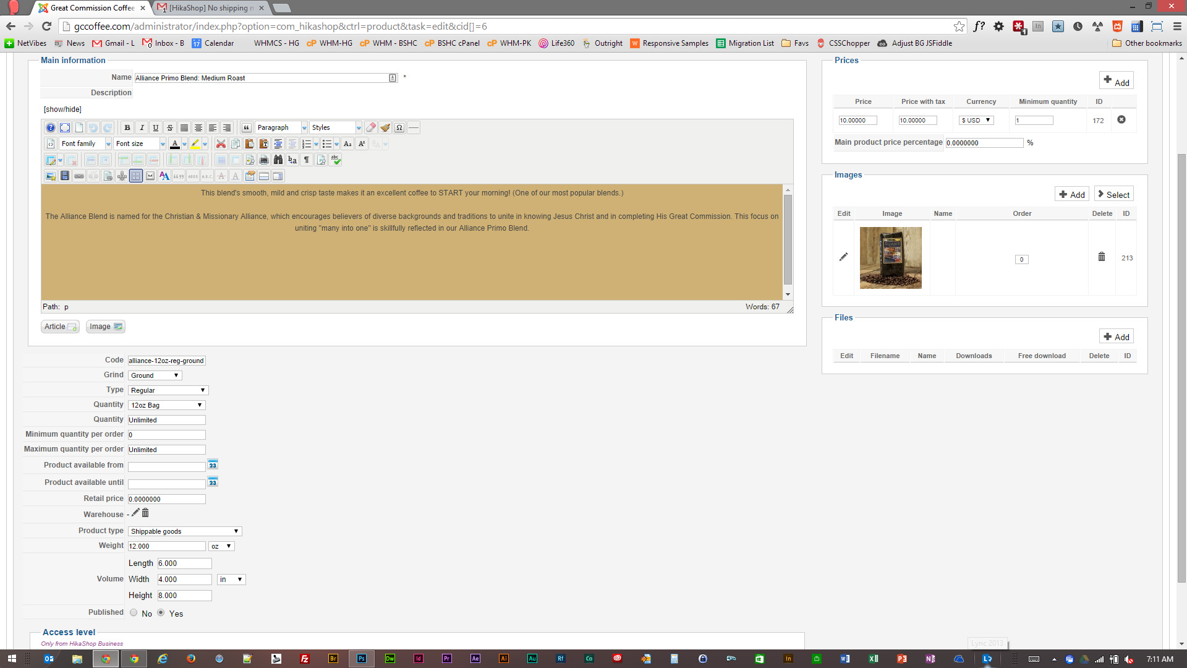This screenshot has width=1187, height=668.
Task: Set Published to No
Action: click(134, 612)
